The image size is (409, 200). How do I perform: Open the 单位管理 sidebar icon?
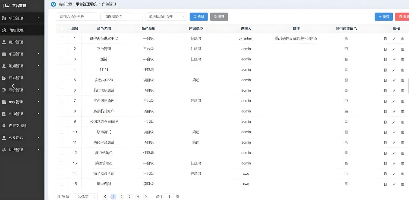click(4, 18)
